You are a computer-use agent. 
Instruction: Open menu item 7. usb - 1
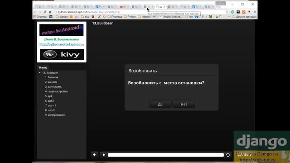coord(50,105)
